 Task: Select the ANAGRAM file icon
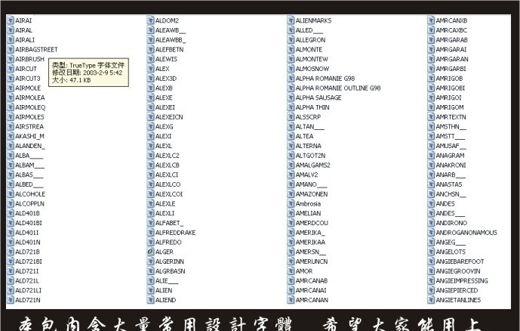(431, 155)
